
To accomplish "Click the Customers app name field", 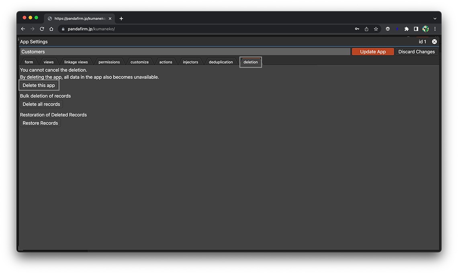I will tap(185, 52).
